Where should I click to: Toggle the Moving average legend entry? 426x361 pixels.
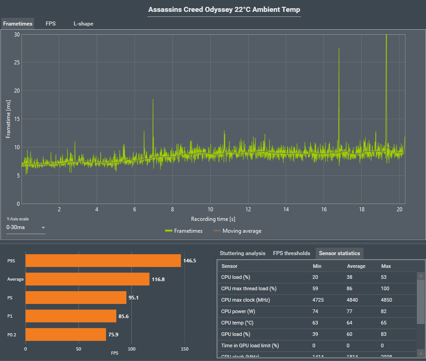(x=238, y=231)
